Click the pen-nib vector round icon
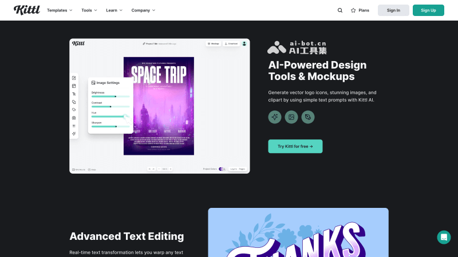Viewport: 458px width, 257px height. coord(308,117)
